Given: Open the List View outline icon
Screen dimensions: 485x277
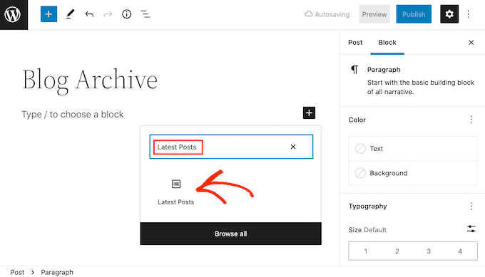Looking at the screenshot, I should [145, 14].
